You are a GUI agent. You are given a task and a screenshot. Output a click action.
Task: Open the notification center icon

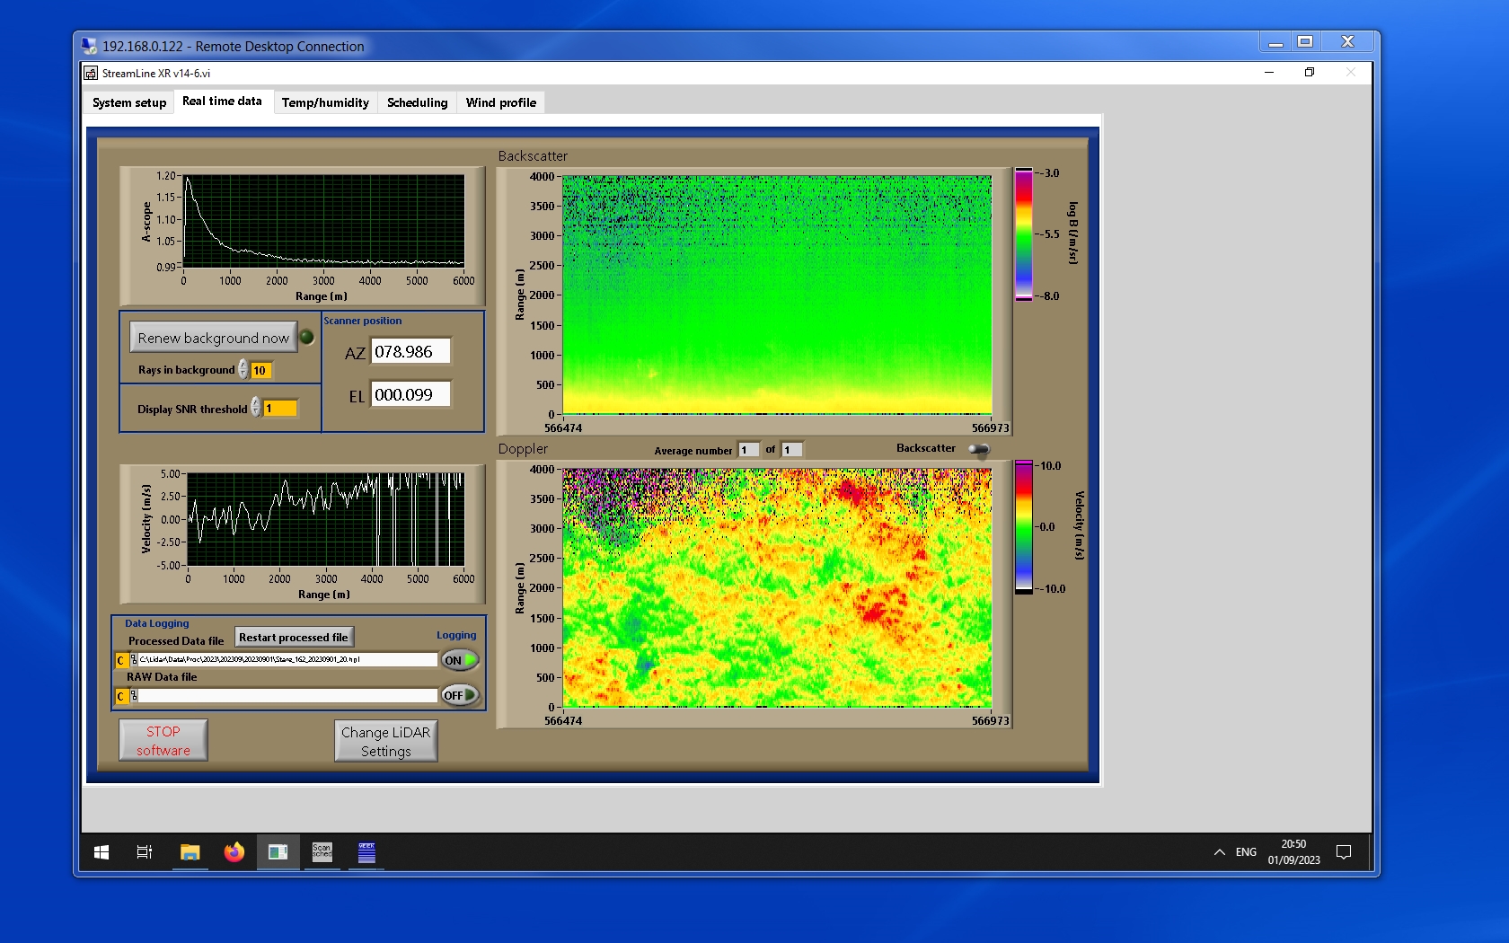(1344, 851)
